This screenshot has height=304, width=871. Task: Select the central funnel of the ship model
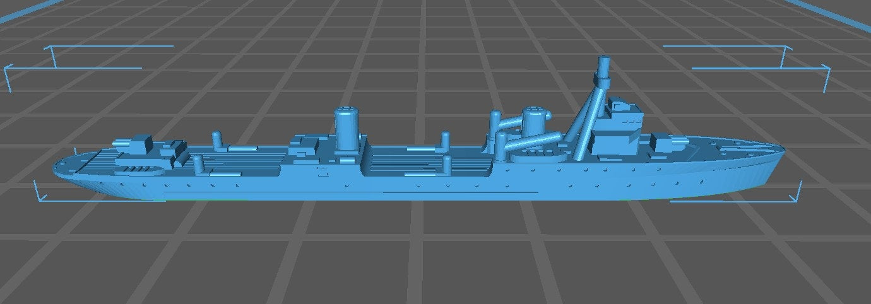point(347,129)
